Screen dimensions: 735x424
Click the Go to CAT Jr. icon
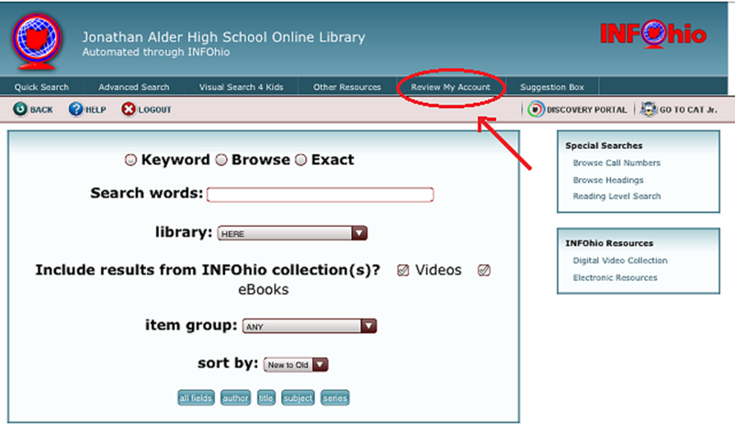click(x=649, y=109)
